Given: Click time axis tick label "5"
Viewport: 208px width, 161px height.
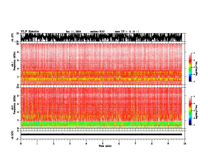Looking at the screenshot, I should tap(103, 144).
